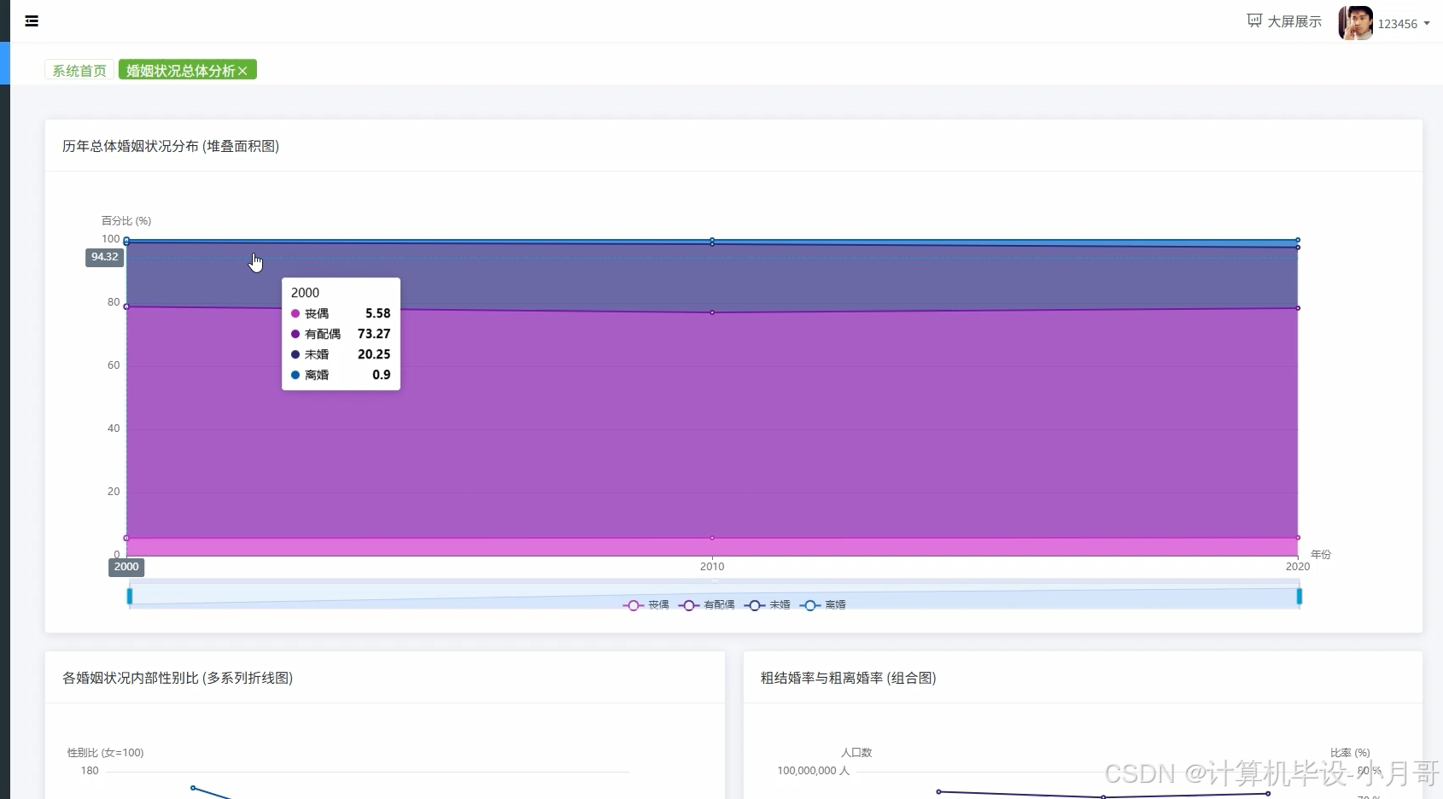Click the 百分比 (%) y-axis title
Viewport: 1443px width, 799px height.
(126, 220)
